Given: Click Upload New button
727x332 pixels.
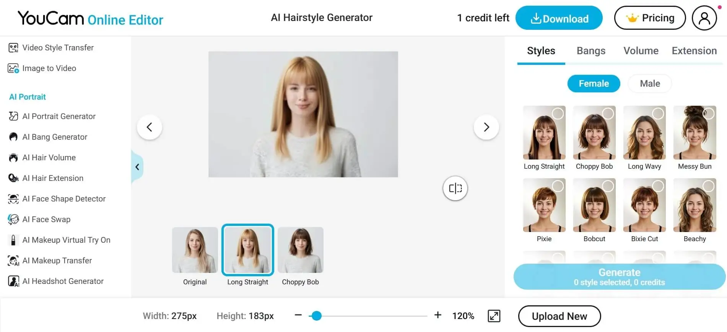Looking at the screenshot, I should 559,316.
